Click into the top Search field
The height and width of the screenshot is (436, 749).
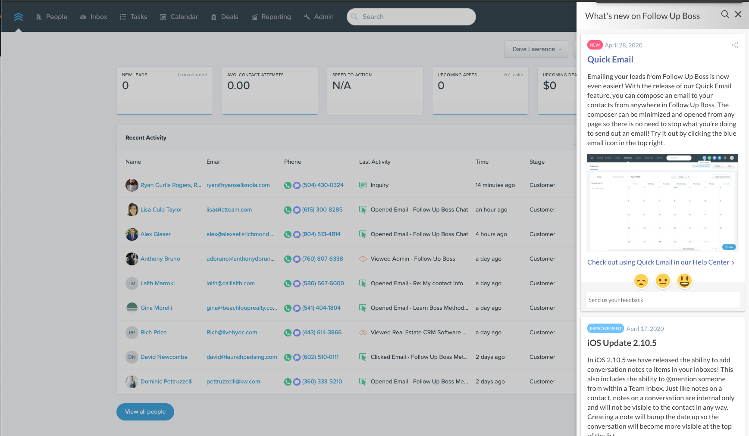coord(411,16)
